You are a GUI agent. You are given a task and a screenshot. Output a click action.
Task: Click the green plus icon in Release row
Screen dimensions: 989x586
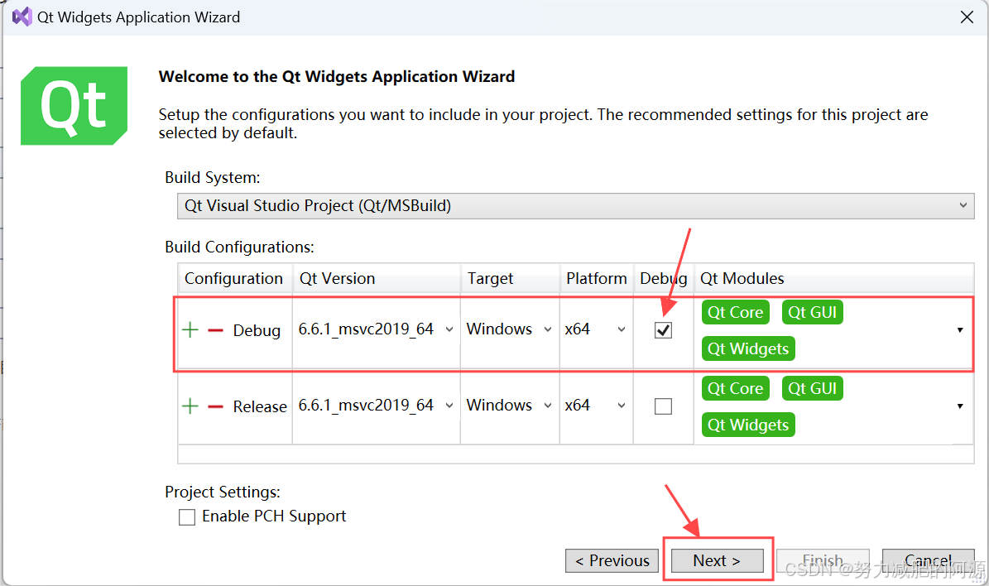190,406
